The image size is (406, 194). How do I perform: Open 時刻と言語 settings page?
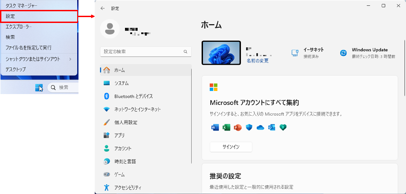pos(146,162)
